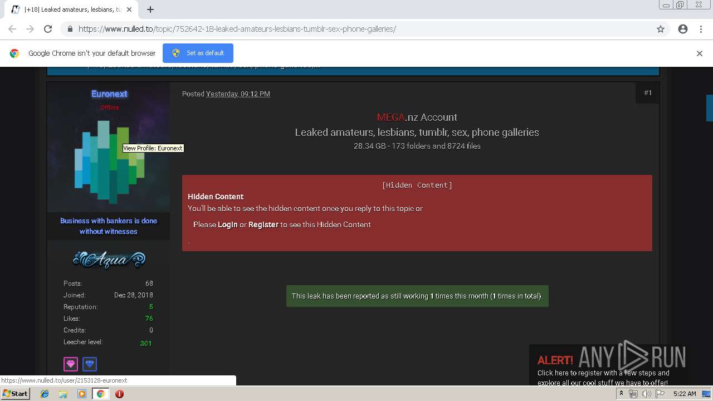The height and width of the screenshot is (401, 713).
Task: Click the Login link in hidden content
Action: coord(228,224)
